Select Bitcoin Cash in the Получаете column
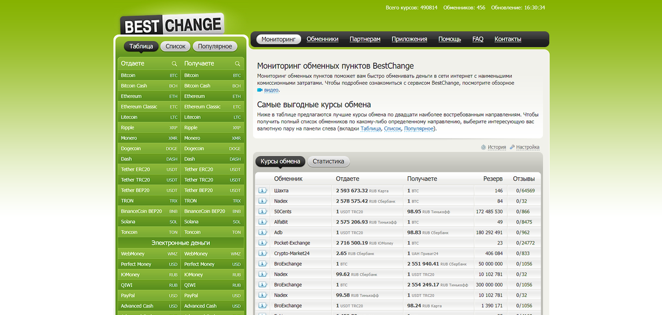Image resolution: width=662 pixels, height=315 pixels. 212,86
